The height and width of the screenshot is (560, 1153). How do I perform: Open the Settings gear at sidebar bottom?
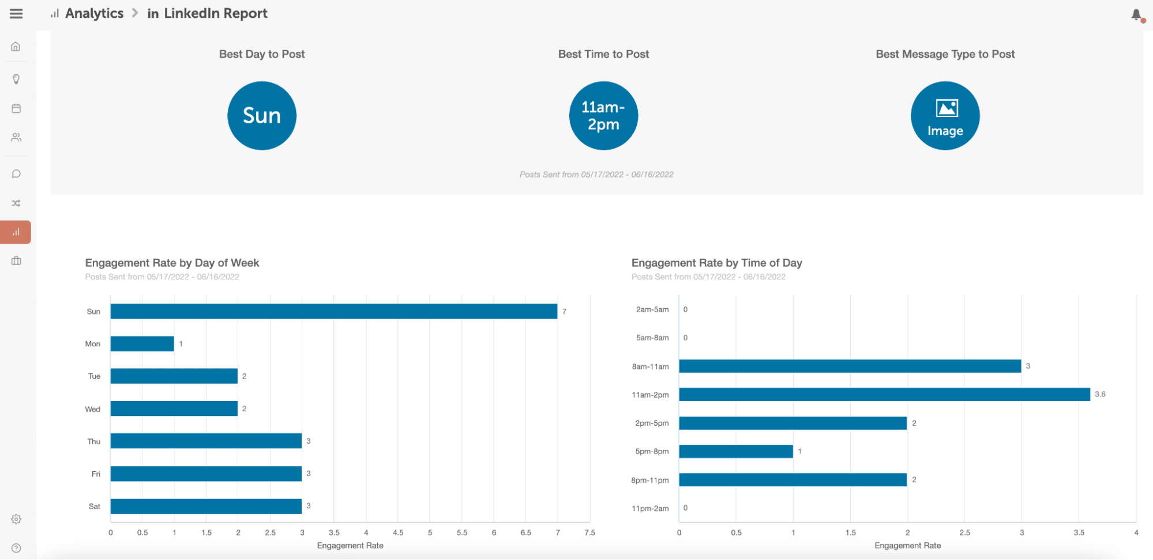point(16,519)
